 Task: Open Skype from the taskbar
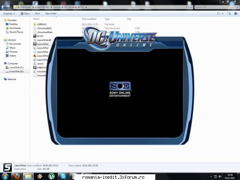coord(63,176)
